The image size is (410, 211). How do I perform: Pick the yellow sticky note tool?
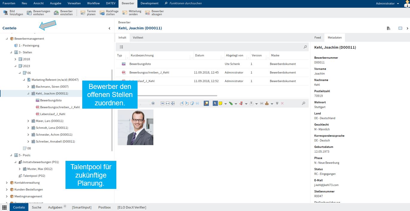(220, 103)
